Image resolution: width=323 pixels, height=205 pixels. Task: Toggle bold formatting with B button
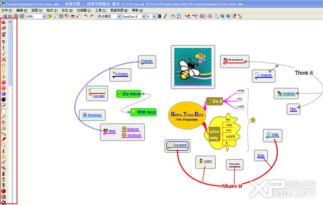[x=159, y=16]
